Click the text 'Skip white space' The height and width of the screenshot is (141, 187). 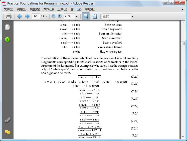tap(110, 52)
